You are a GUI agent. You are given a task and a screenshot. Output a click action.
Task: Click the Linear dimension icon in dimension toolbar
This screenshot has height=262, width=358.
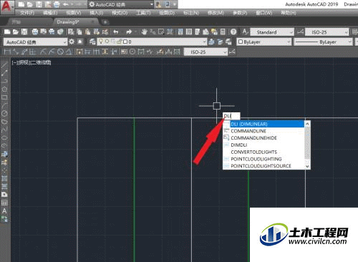[7, 52]
